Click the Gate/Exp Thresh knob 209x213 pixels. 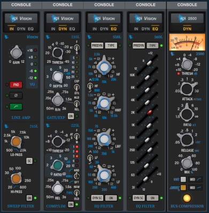pyautogui.click(x=58, y=53)
